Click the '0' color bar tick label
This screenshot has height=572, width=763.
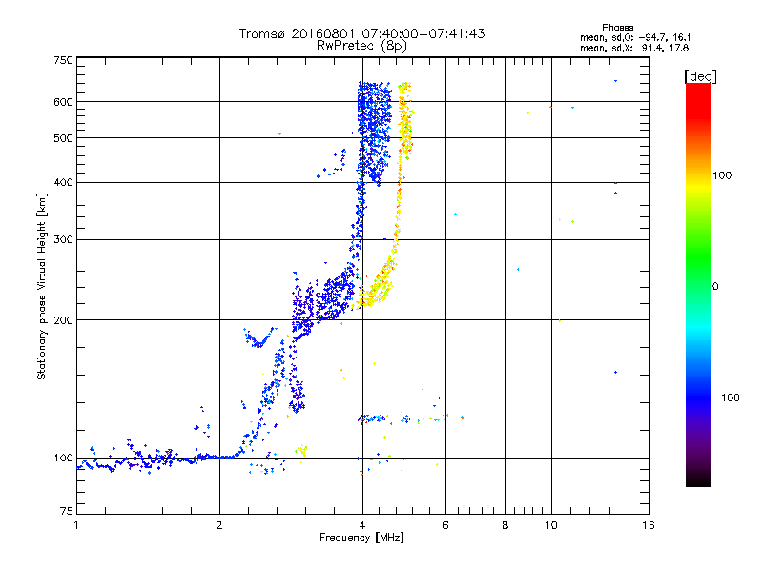714,286
